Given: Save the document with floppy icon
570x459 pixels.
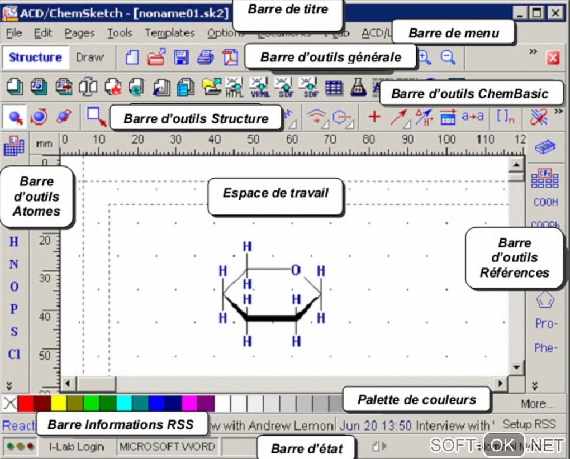Looking at the screenshot, I should pos(181,58).
